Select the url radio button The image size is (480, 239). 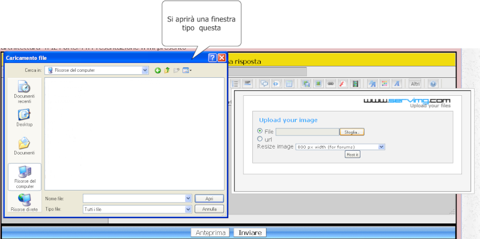click(x=260, y=139)
